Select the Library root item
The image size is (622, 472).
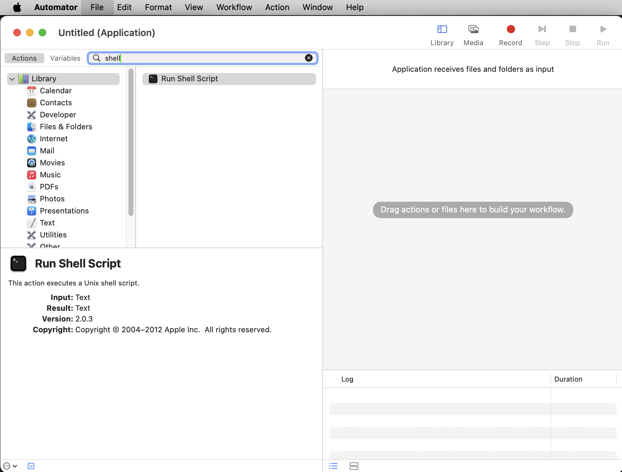(x=63, y=79)
